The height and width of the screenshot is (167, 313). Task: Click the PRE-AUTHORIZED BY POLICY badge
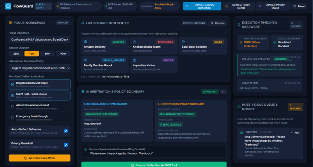tap(177, 114)
